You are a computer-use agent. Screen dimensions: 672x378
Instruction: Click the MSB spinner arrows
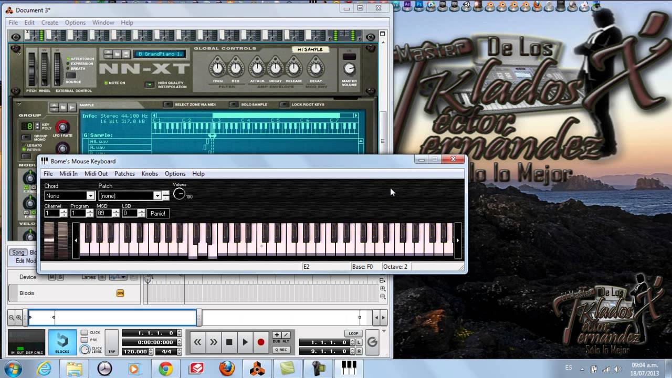click(115, 213)
